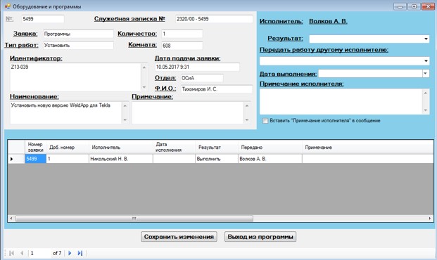The width and height of the screenshot is (437, 260).
Task: Go to next record navigator arrow
Action: point(70,253)
